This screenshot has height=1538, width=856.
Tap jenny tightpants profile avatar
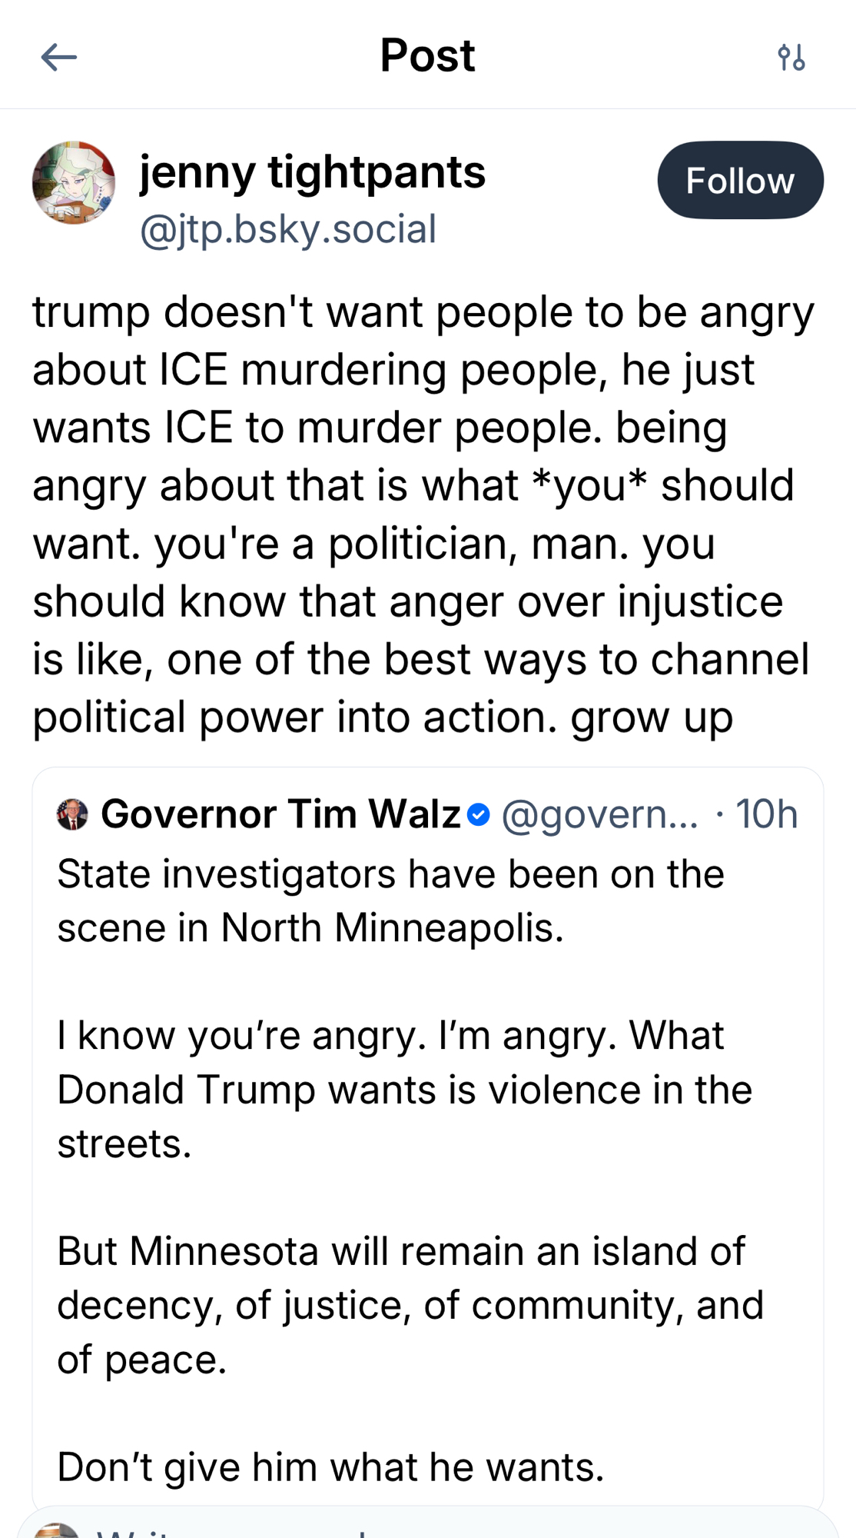click(74, 183)
